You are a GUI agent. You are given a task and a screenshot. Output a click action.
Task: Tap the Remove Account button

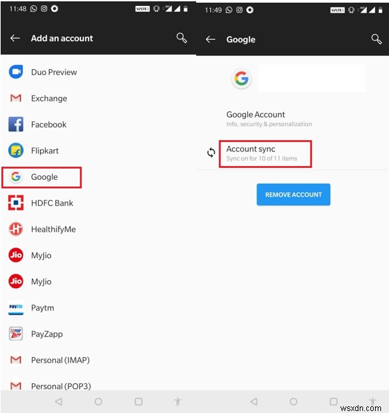[x=293, y=195]
